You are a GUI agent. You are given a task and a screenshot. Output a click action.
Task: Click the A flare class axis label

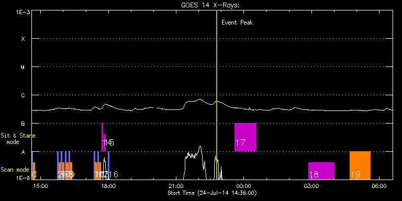coord(23,152)
